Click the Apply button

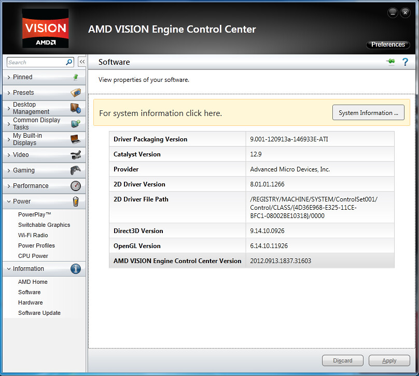coord(389,361)
